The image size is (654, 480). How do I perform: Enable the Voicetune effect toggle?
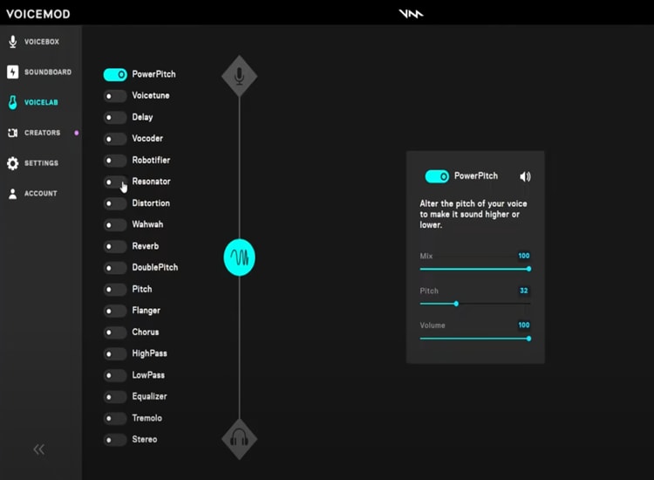(115, 96)
